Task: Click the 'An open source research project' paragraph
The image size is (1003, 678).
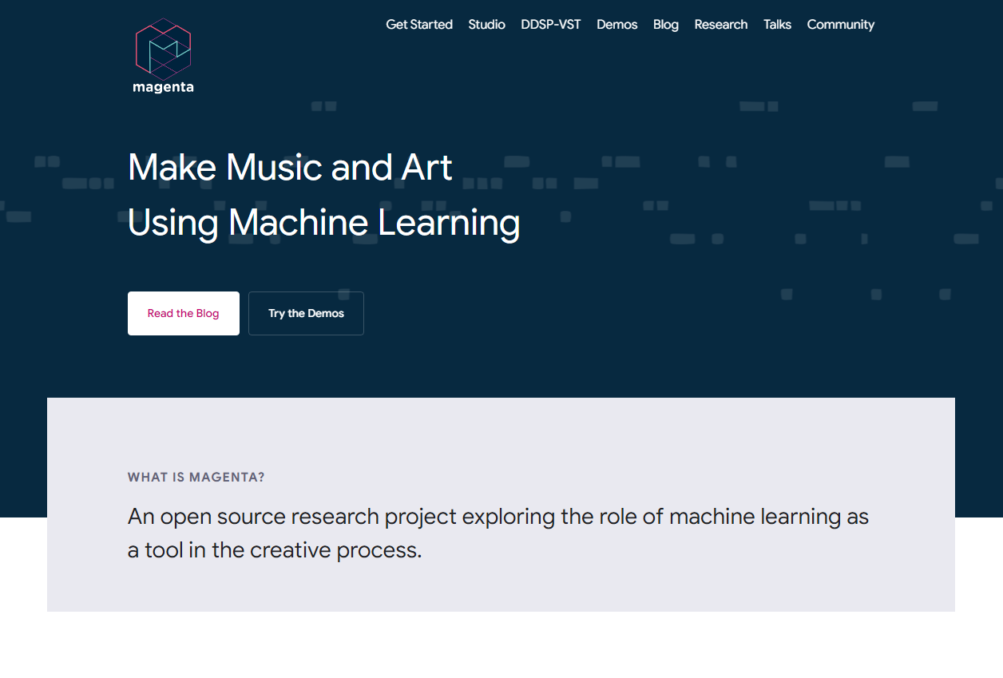Action: click(x=498, y=533)
